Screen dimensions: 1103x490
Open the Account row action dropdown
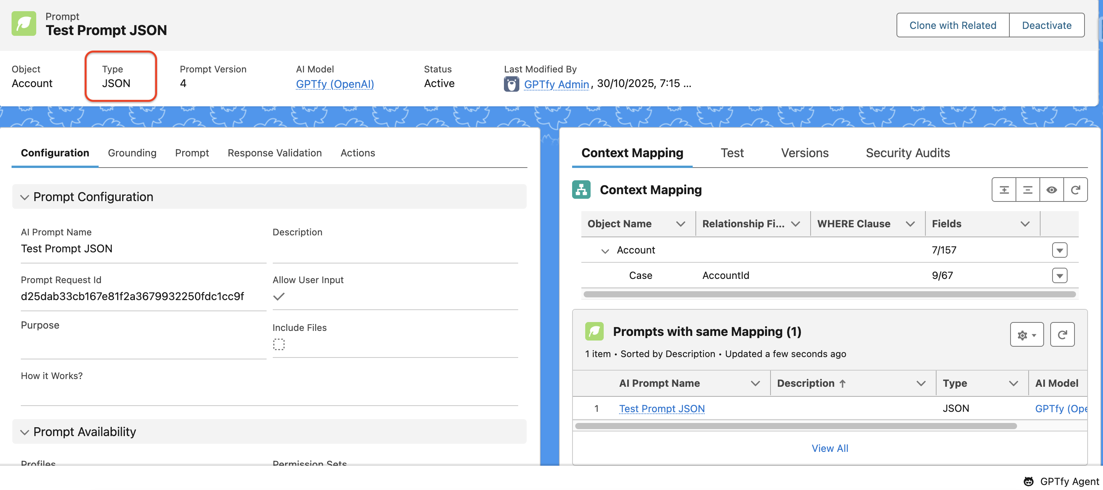point(1059,250)
